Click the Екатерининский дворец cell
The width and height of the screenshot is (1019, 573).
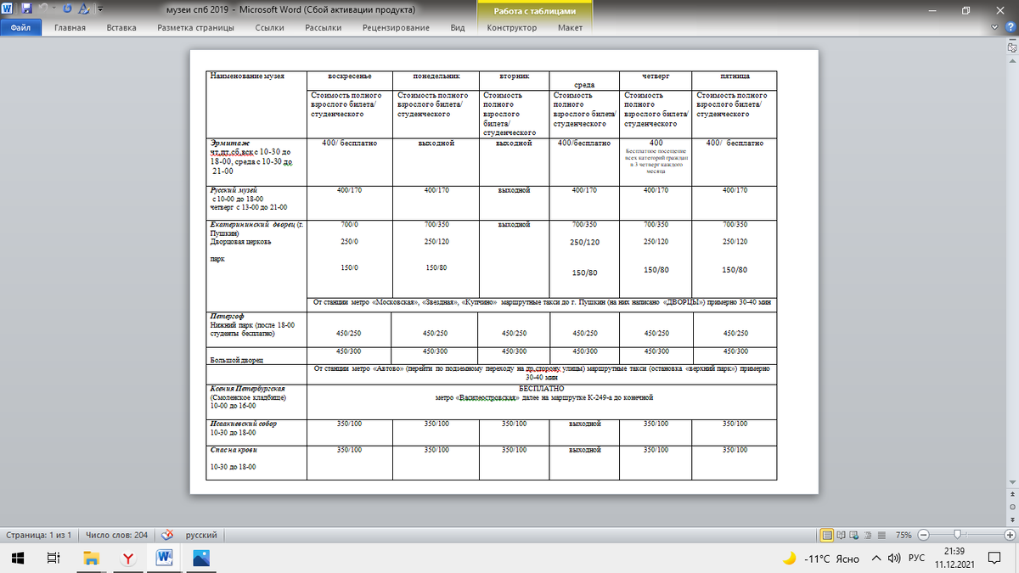(x=256, y=265)
